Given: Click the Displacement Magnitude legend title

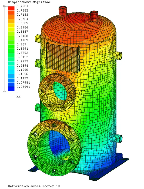Looking at the screenshot, I should (29, 2).
